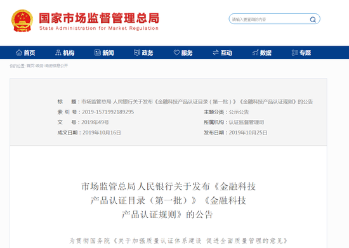Click the 国家市场监督管理总局 site title
349x248 pixels.
click(x=99, y=18)
